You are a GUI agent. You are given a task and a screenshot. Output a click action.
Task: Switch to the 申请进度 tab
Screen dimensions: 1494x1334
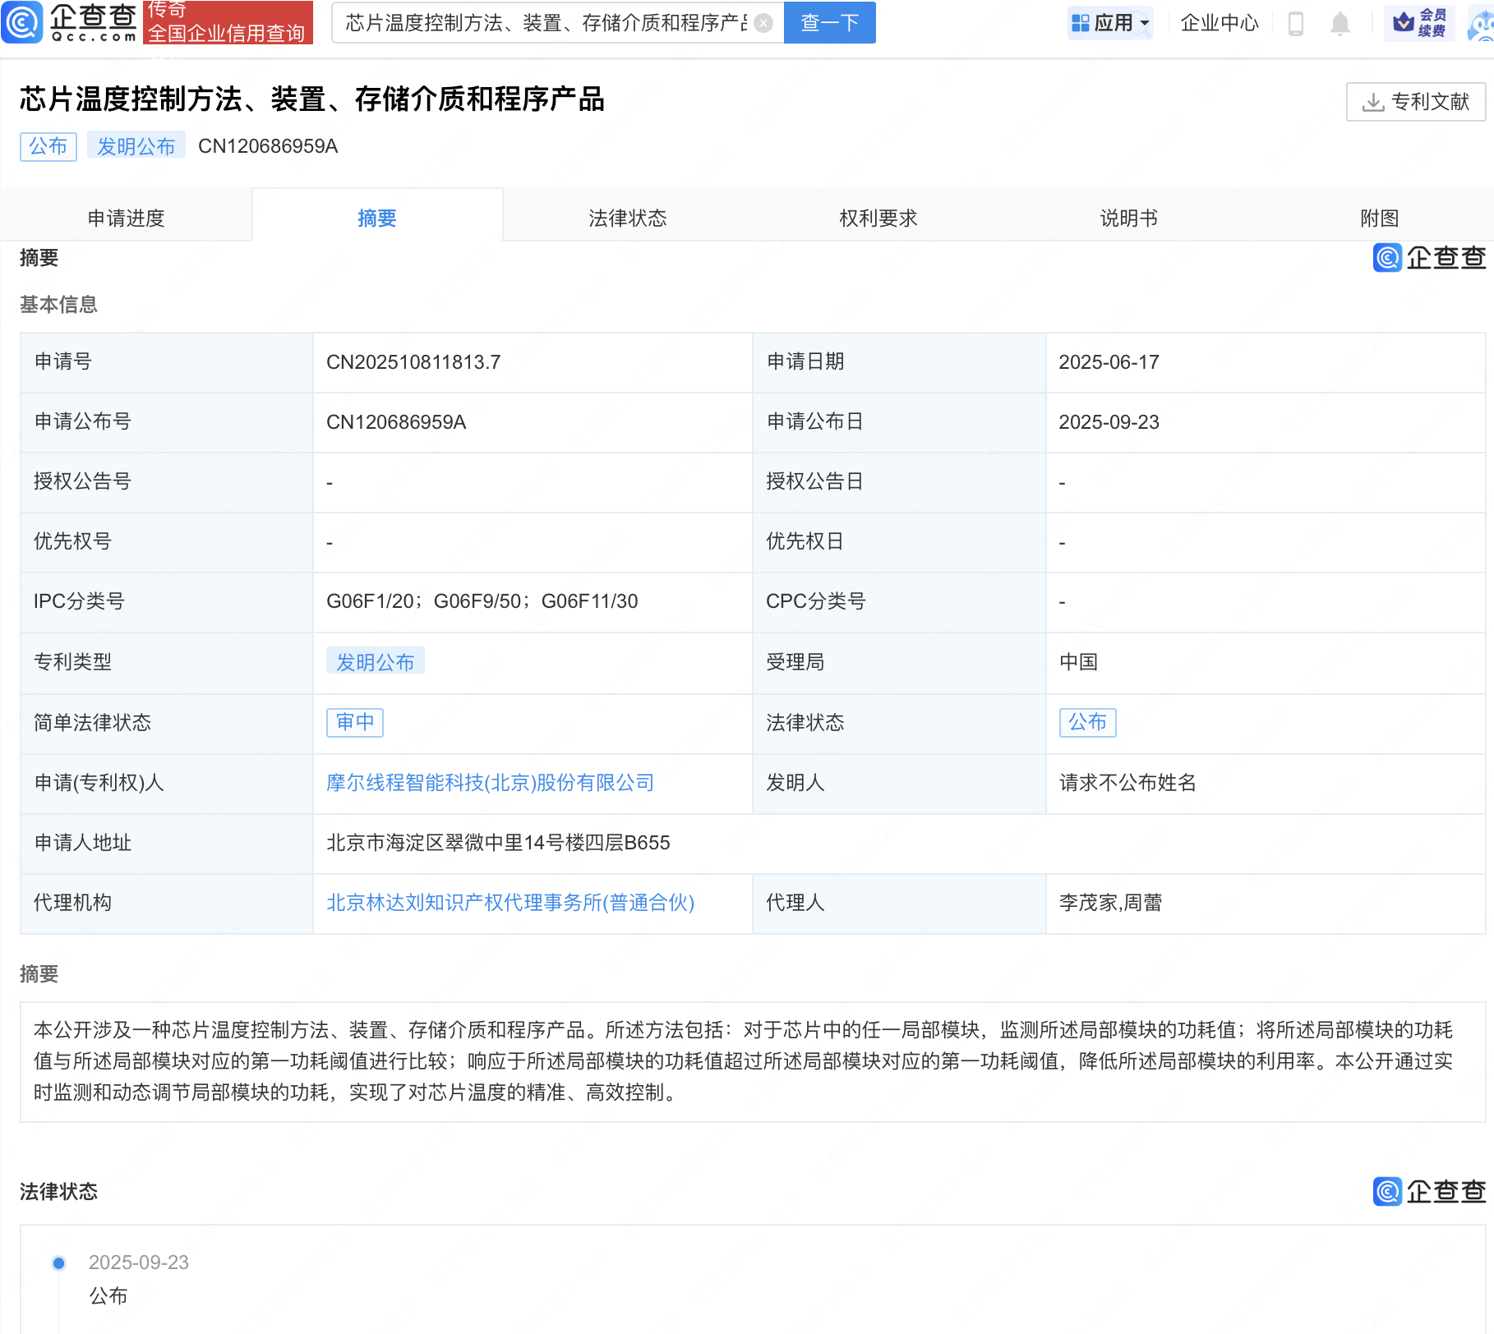[126, 218]
